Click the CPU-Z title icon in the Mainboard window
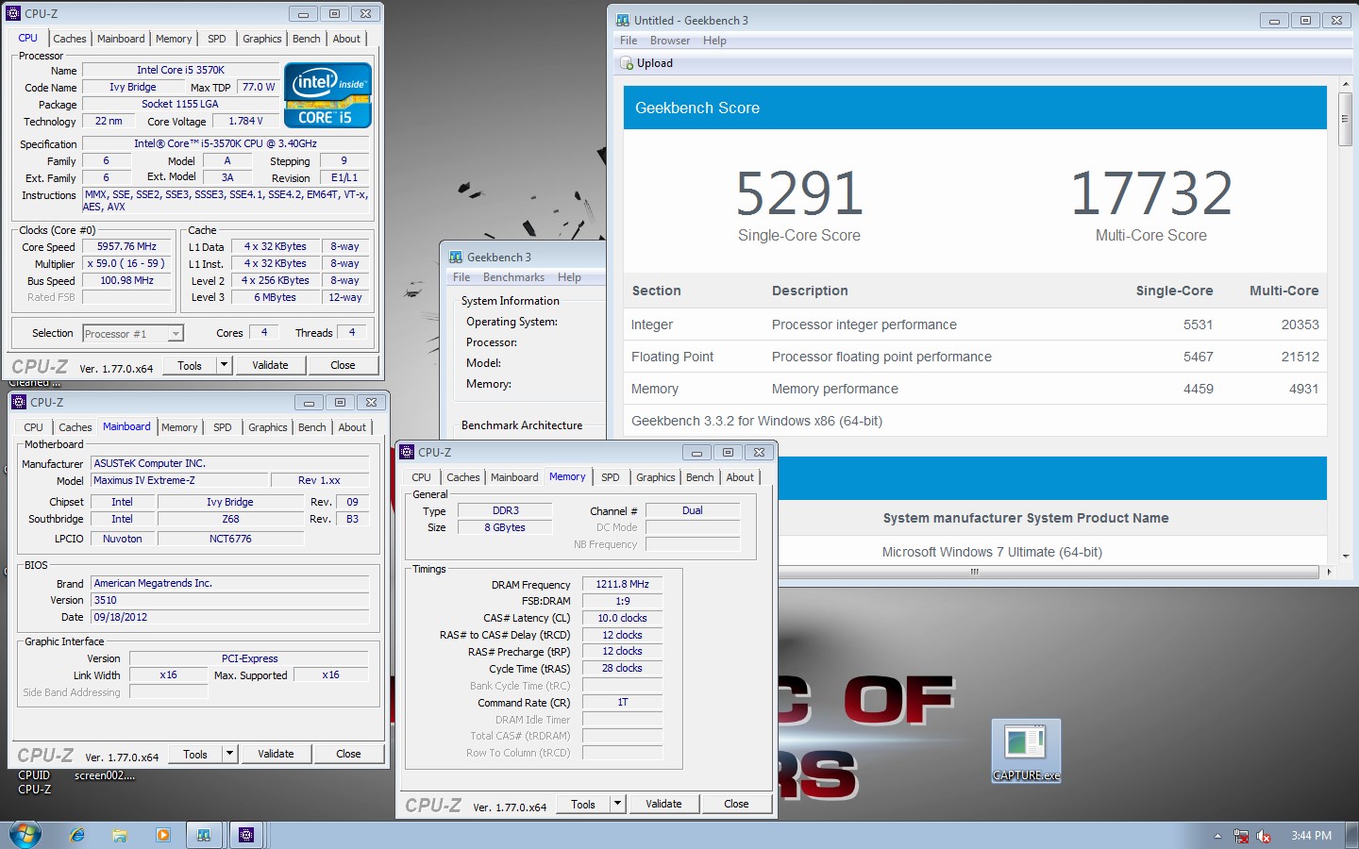The image size is (1359, 849). pos(19,402)
